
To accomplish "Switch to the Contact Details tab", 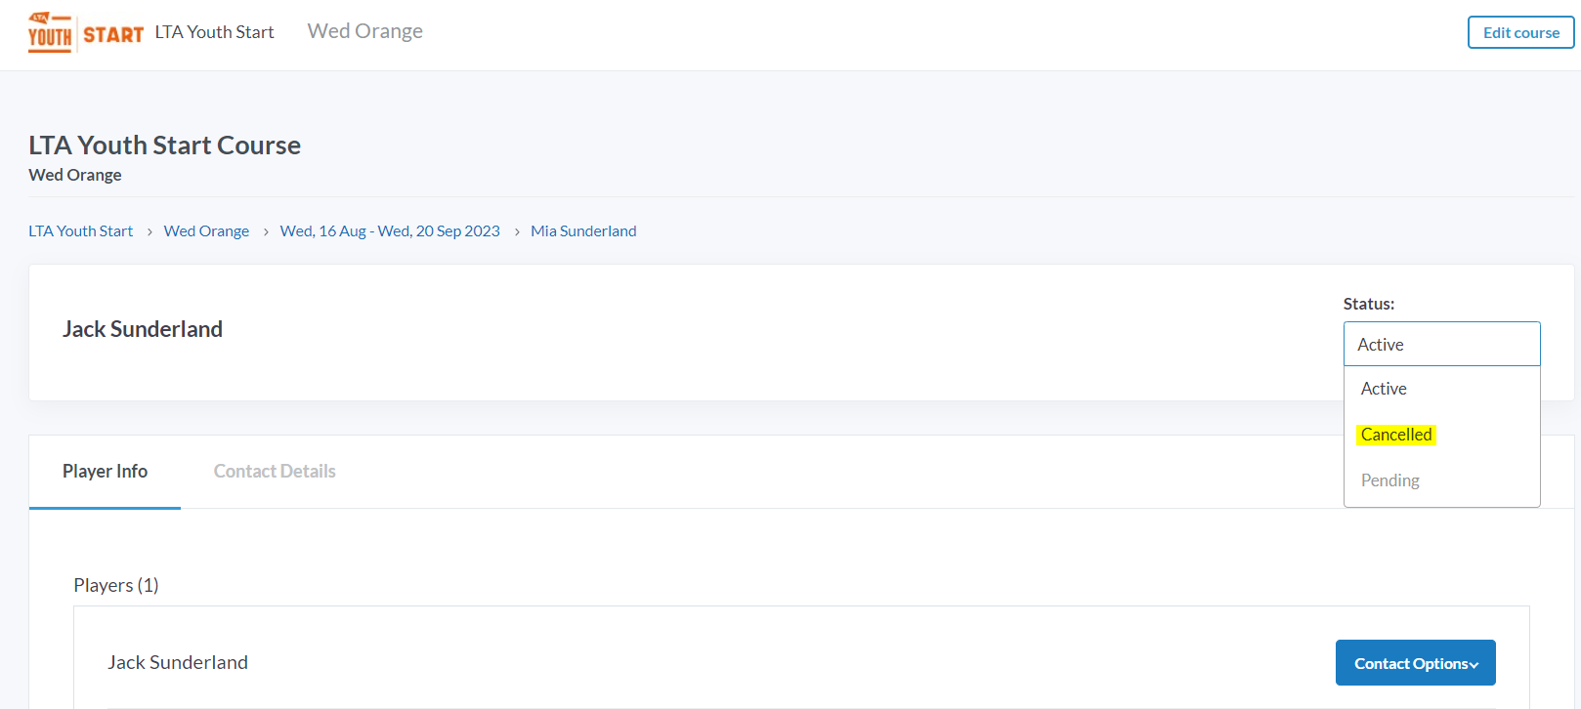I will (x=275, y=472).
